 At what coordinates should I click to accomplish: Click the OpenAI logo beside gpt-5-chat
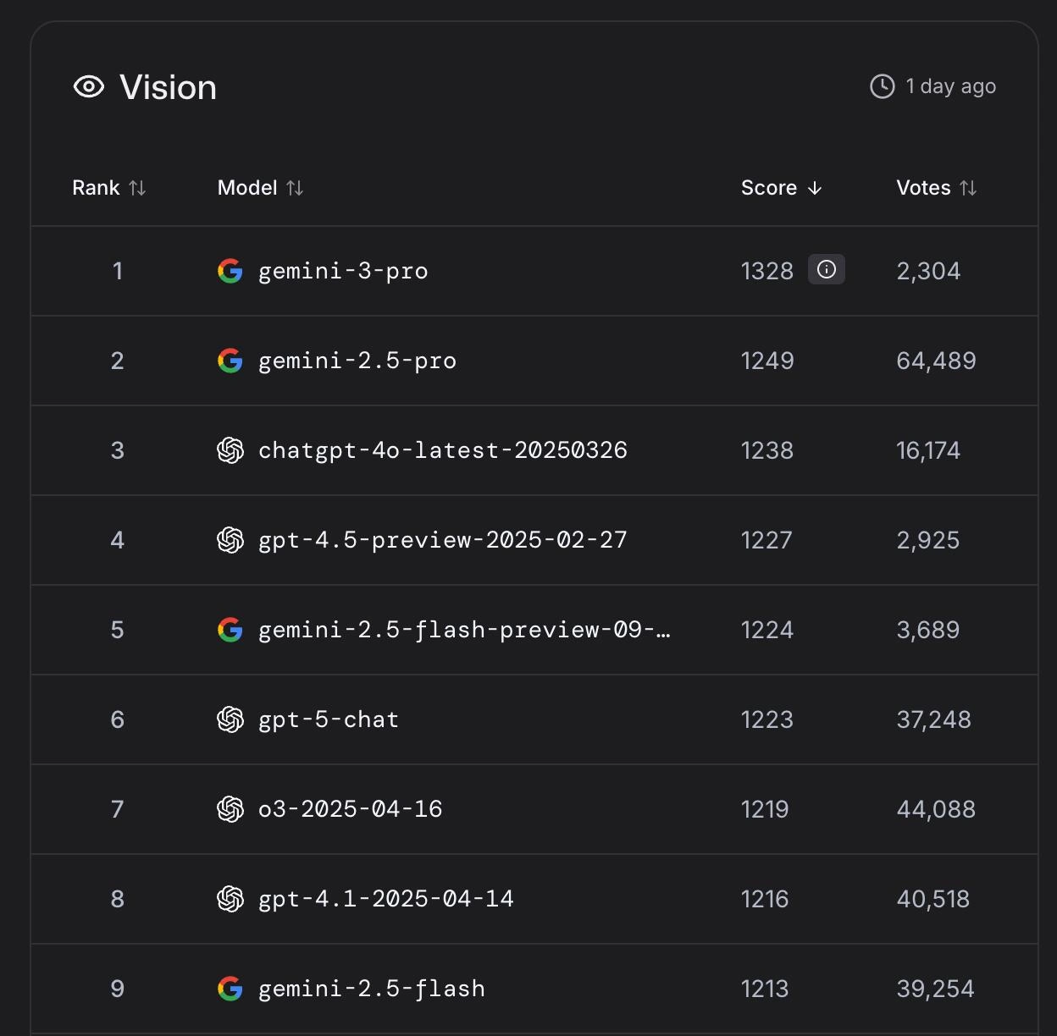230,719
